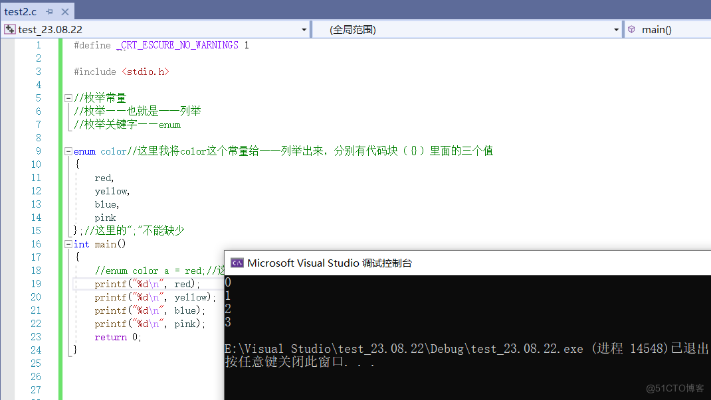Open the test_23.08.22 project dropdown
The width and height of the screenshot is (711, 400).
(304, 30)
